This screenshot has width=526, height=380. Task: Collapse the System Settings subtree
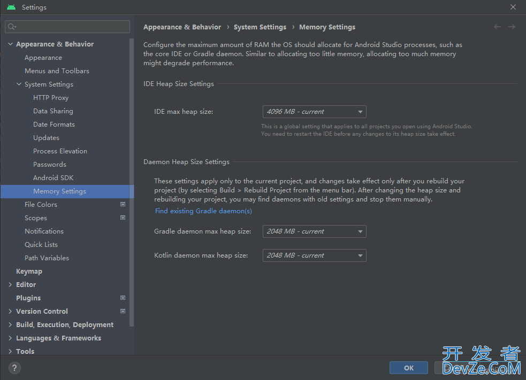(19, 84)
